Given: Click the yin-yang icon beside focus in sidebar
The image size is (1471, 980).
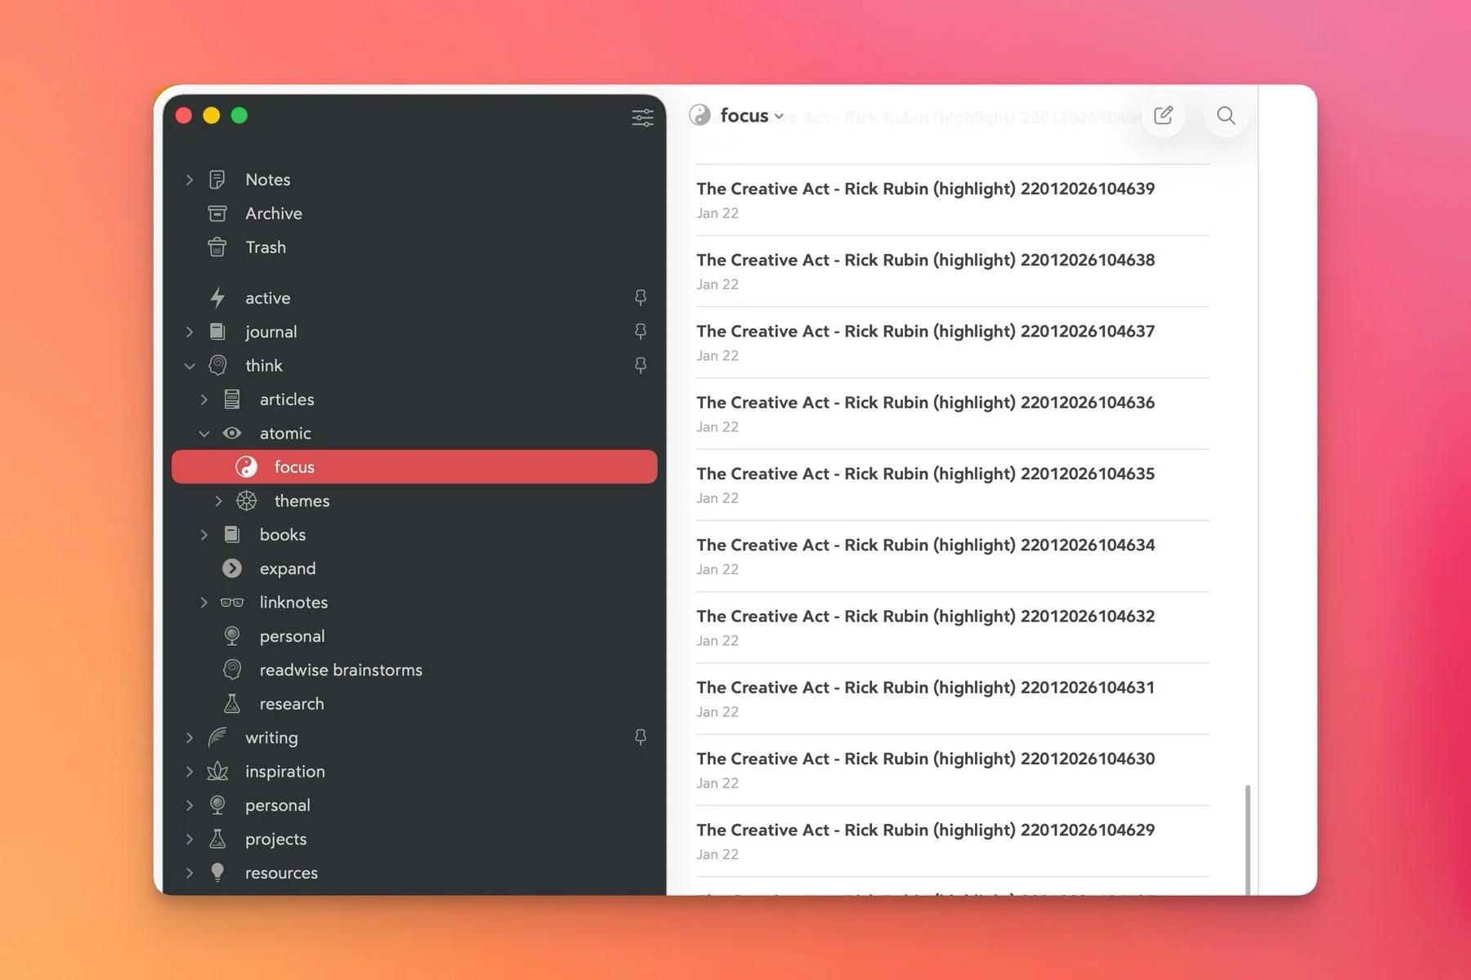Looking at the screenshot, I should coord(246,466).
